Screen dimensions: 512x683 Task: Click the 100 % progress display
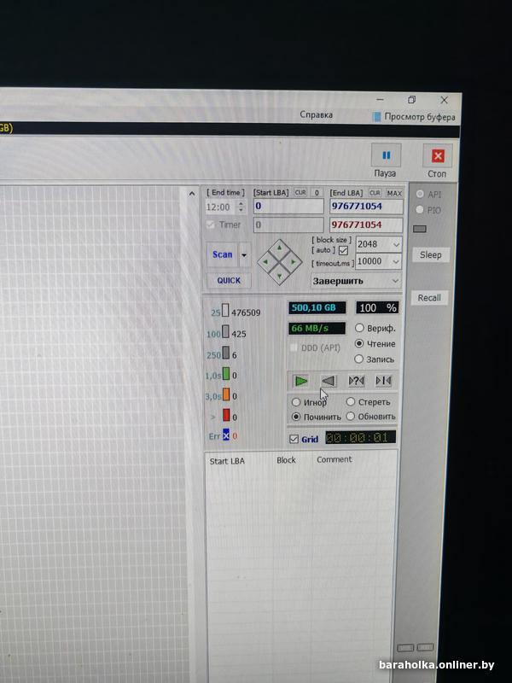(x=377, y=308)
